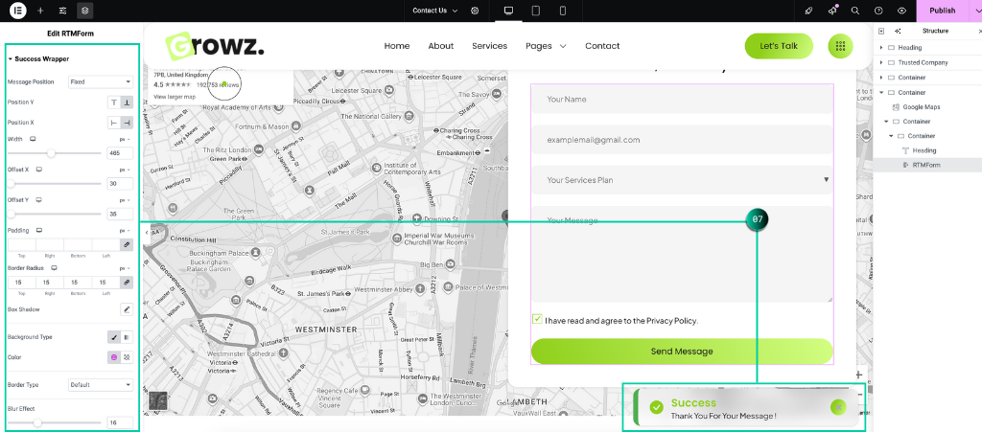The height and width of the screenshot is (432, 982).
Task: Open Box Shadow edit pencil
Action: [x=126, y=310]
